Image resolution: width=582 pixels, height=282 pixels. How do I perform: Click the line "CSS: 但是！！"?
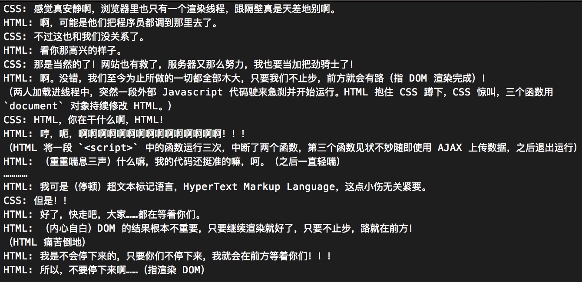click(36, 201)
